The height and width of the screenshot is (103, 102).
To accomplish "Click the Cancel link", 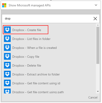I will point(93,97).
